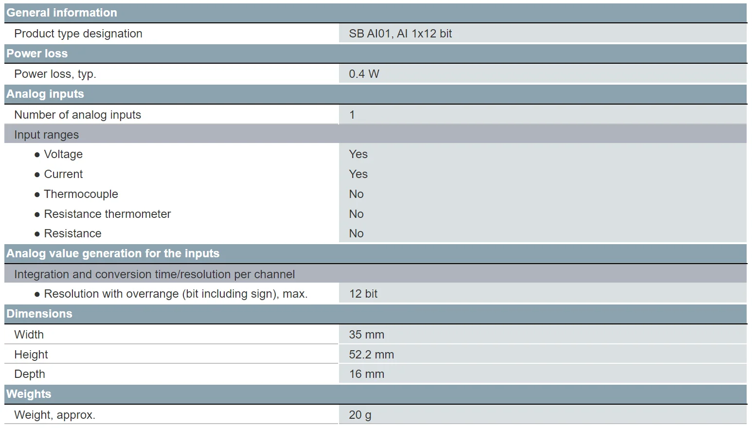
Task: Click the 'Depth' label
Action: click(30, 374)
